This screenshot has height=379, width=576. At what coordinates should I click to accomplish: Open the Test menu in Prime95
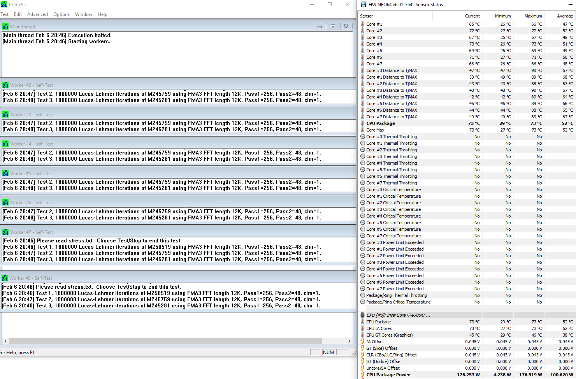pos(5,14)
